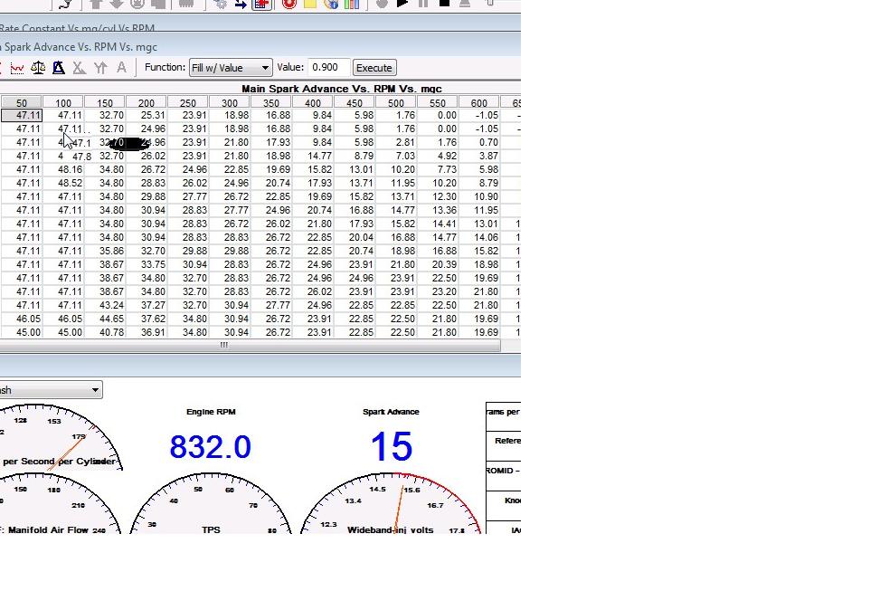Select the cell with value 14.06

coord(479,237)
